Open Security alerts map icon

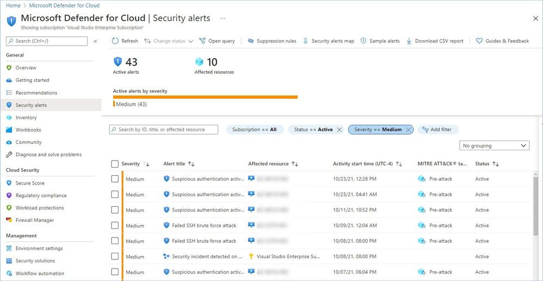305,41
